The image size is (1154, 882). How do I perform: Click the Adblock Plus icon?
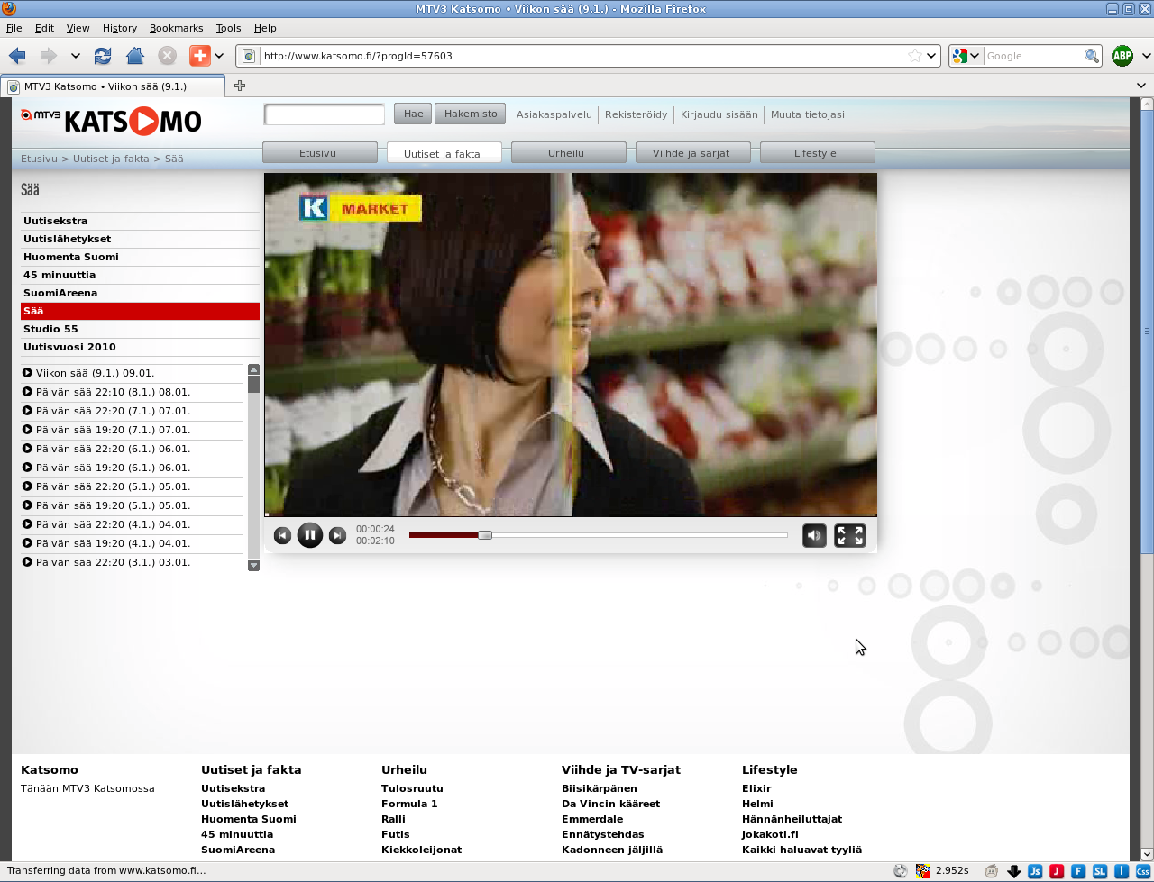(1122, 56)
